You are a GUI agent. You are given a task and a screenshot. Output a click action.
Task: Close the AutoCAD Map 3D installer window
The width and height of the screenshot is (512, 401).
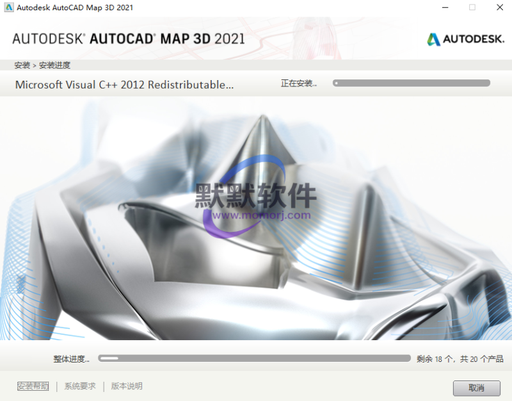point(500,8)
